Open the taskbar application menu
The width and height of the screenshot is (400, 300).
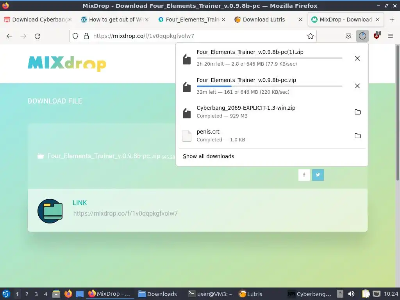(6, 294)
